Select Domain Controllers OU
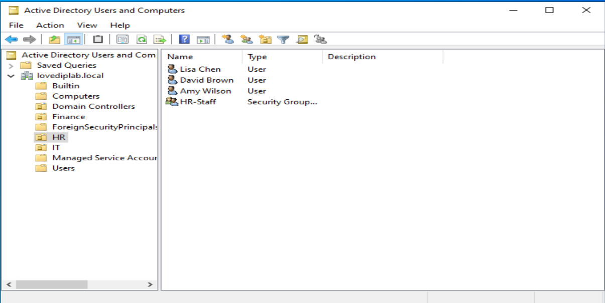The width and height of the screenshot is (605, 303). [93, 106]
